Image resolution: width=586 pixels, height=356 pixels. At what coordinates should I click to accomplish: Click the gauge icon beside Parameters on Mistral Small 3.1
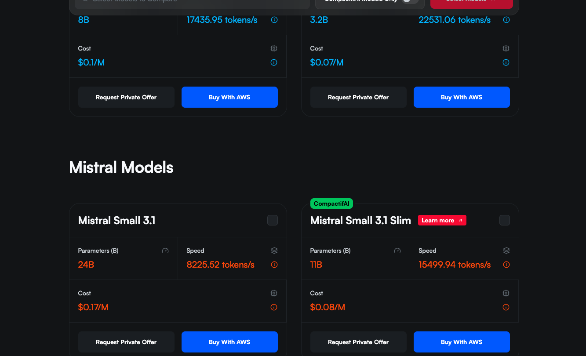[165, 251]
